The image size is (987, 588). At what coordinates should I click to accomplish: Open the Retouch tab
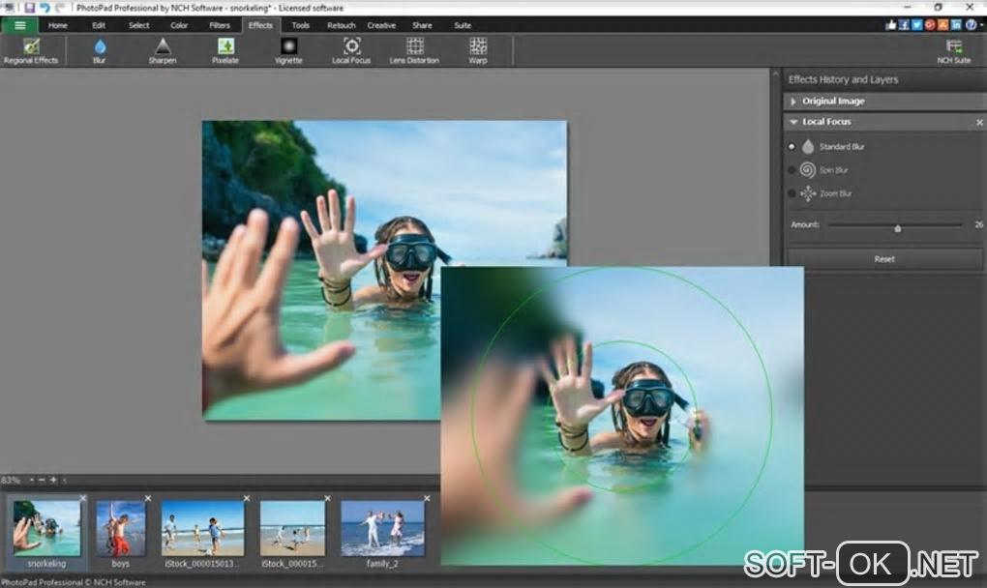[342, 25]
